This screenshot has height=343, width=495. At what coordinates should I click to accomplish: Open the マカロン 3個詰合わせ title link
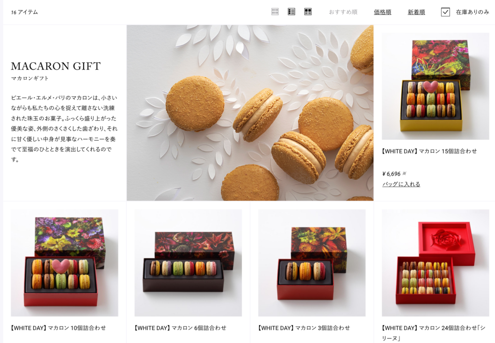pos(304,328)
